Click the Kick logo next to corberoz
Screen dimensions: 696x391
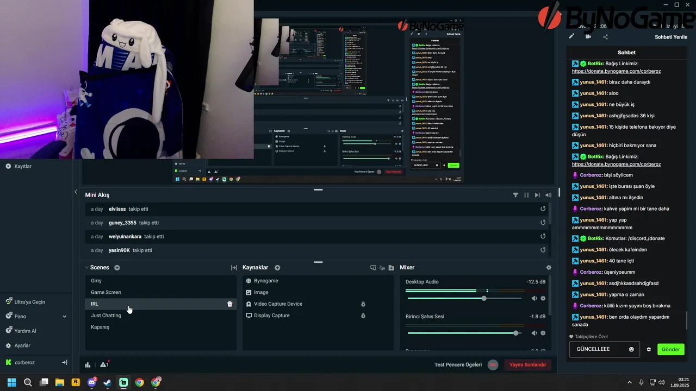tap(9, 362)
